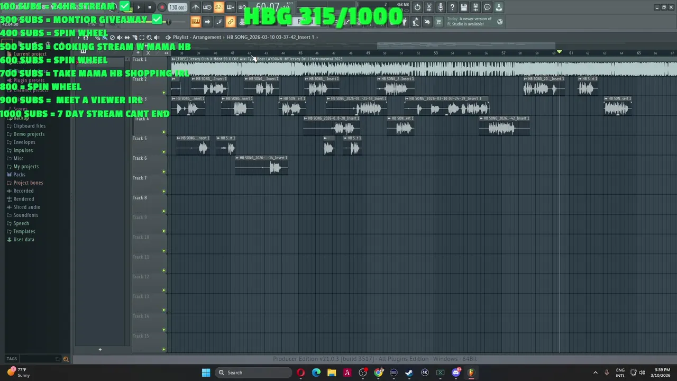This screenshot has width=677, height=381.
Task: Toggle the overdub/blend recording icon
Action: pyautogui.click(x=230, y=7)
